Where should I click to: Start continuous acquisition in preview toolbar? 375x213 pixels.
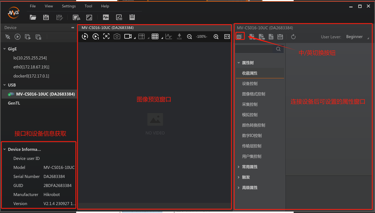85,36
